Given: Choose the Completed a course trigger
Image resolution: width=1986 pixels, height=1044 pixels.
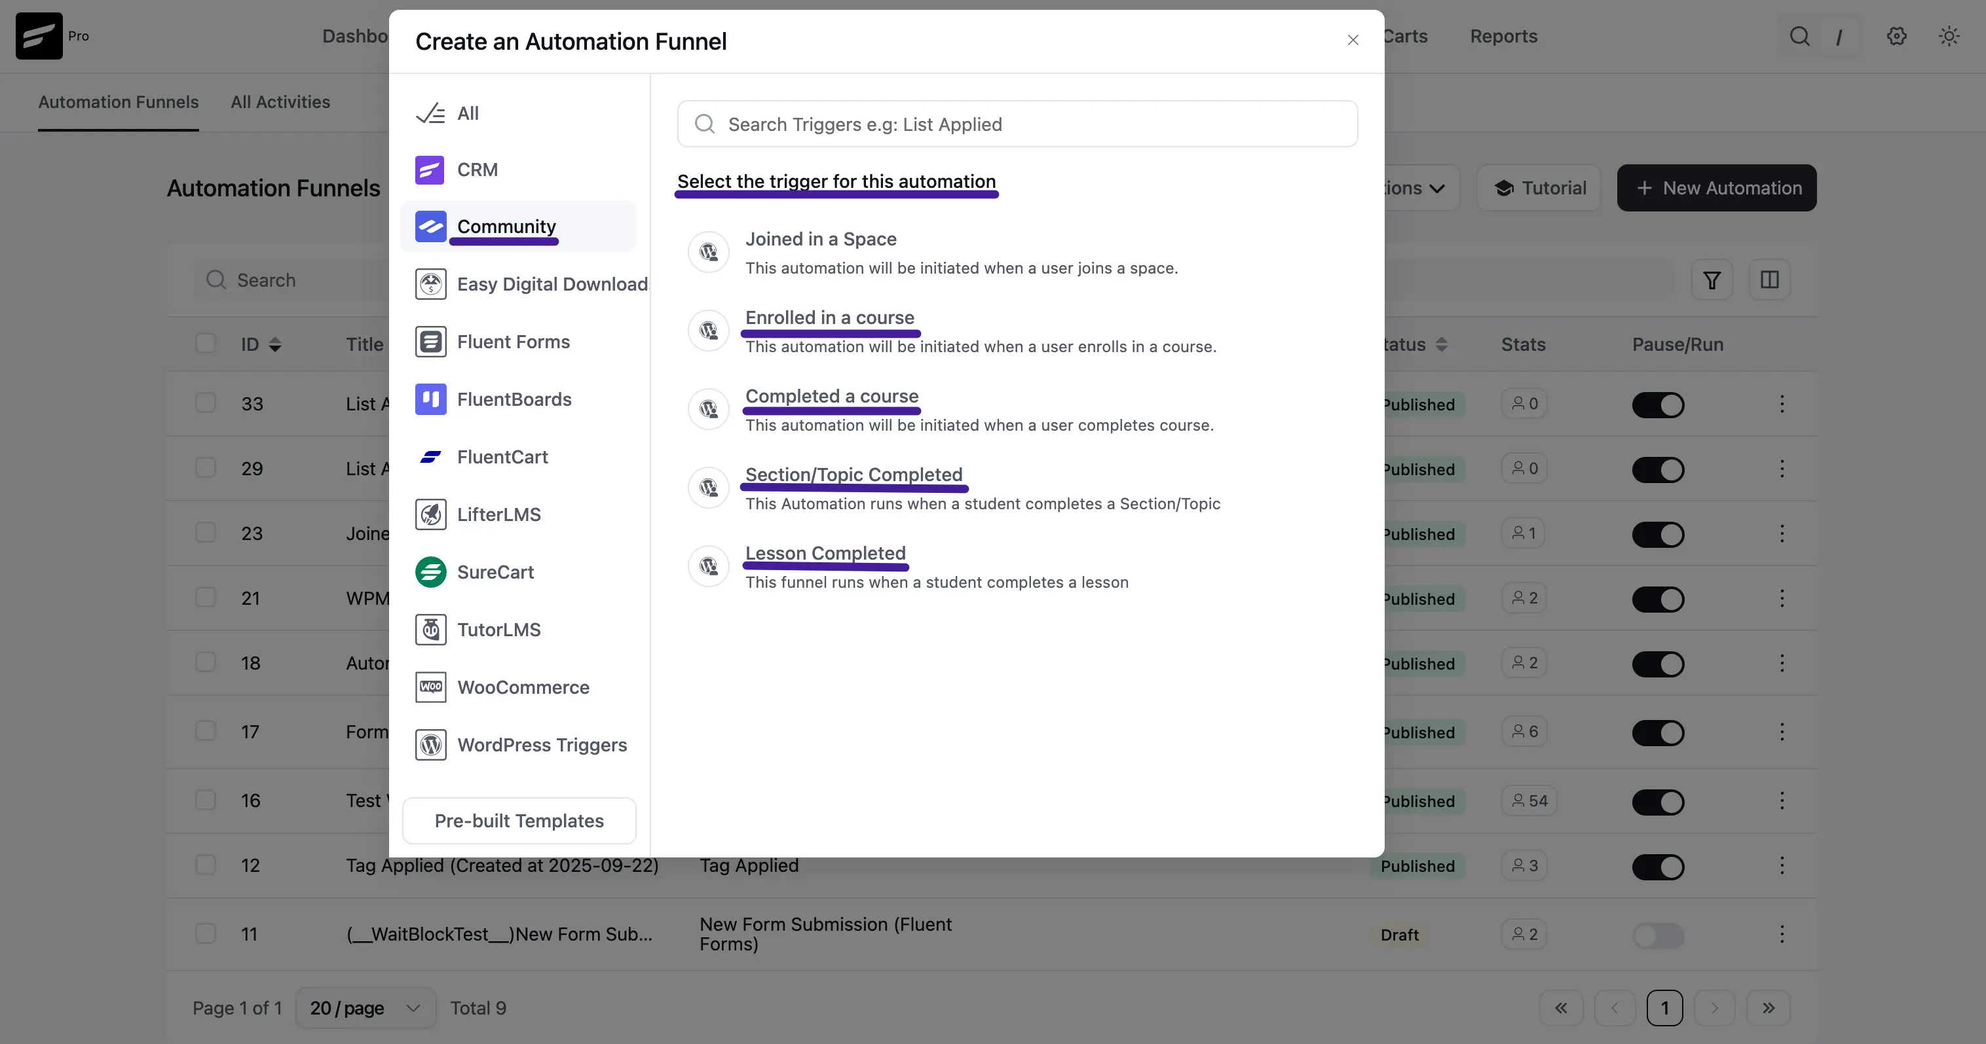Looking at the screenshot, I should point(832,396).
